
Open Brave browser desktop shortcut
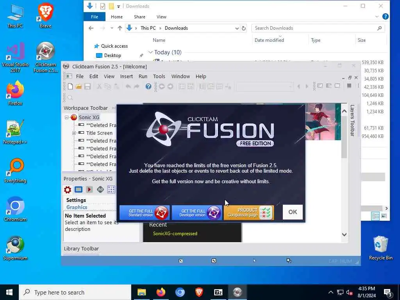coord(45,16)
